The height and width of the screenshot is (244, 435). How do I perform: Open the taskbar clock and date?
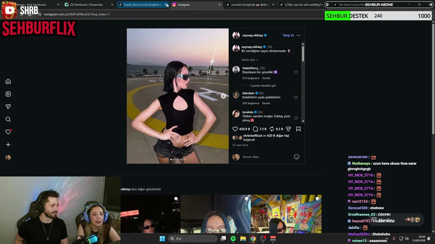[418, 239]
